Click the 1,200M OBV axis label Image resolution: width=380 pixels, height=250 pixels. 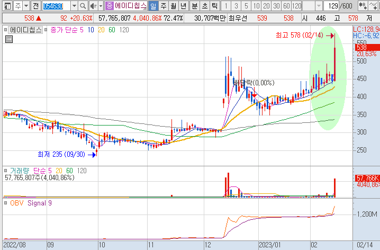367,215
